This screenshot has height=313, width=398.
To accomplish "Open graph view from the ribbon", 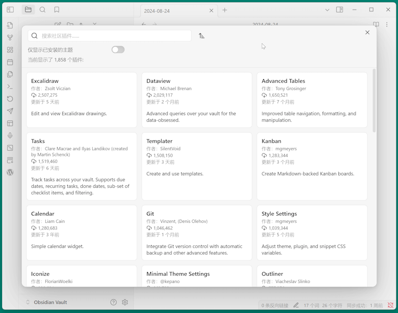I will (x=10, y=38).
